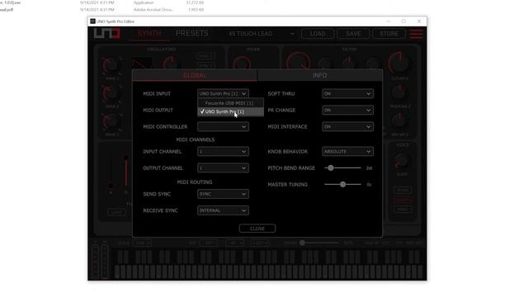Click the STORE button
This screenshot has width=528, height=297.
[389, 34]
